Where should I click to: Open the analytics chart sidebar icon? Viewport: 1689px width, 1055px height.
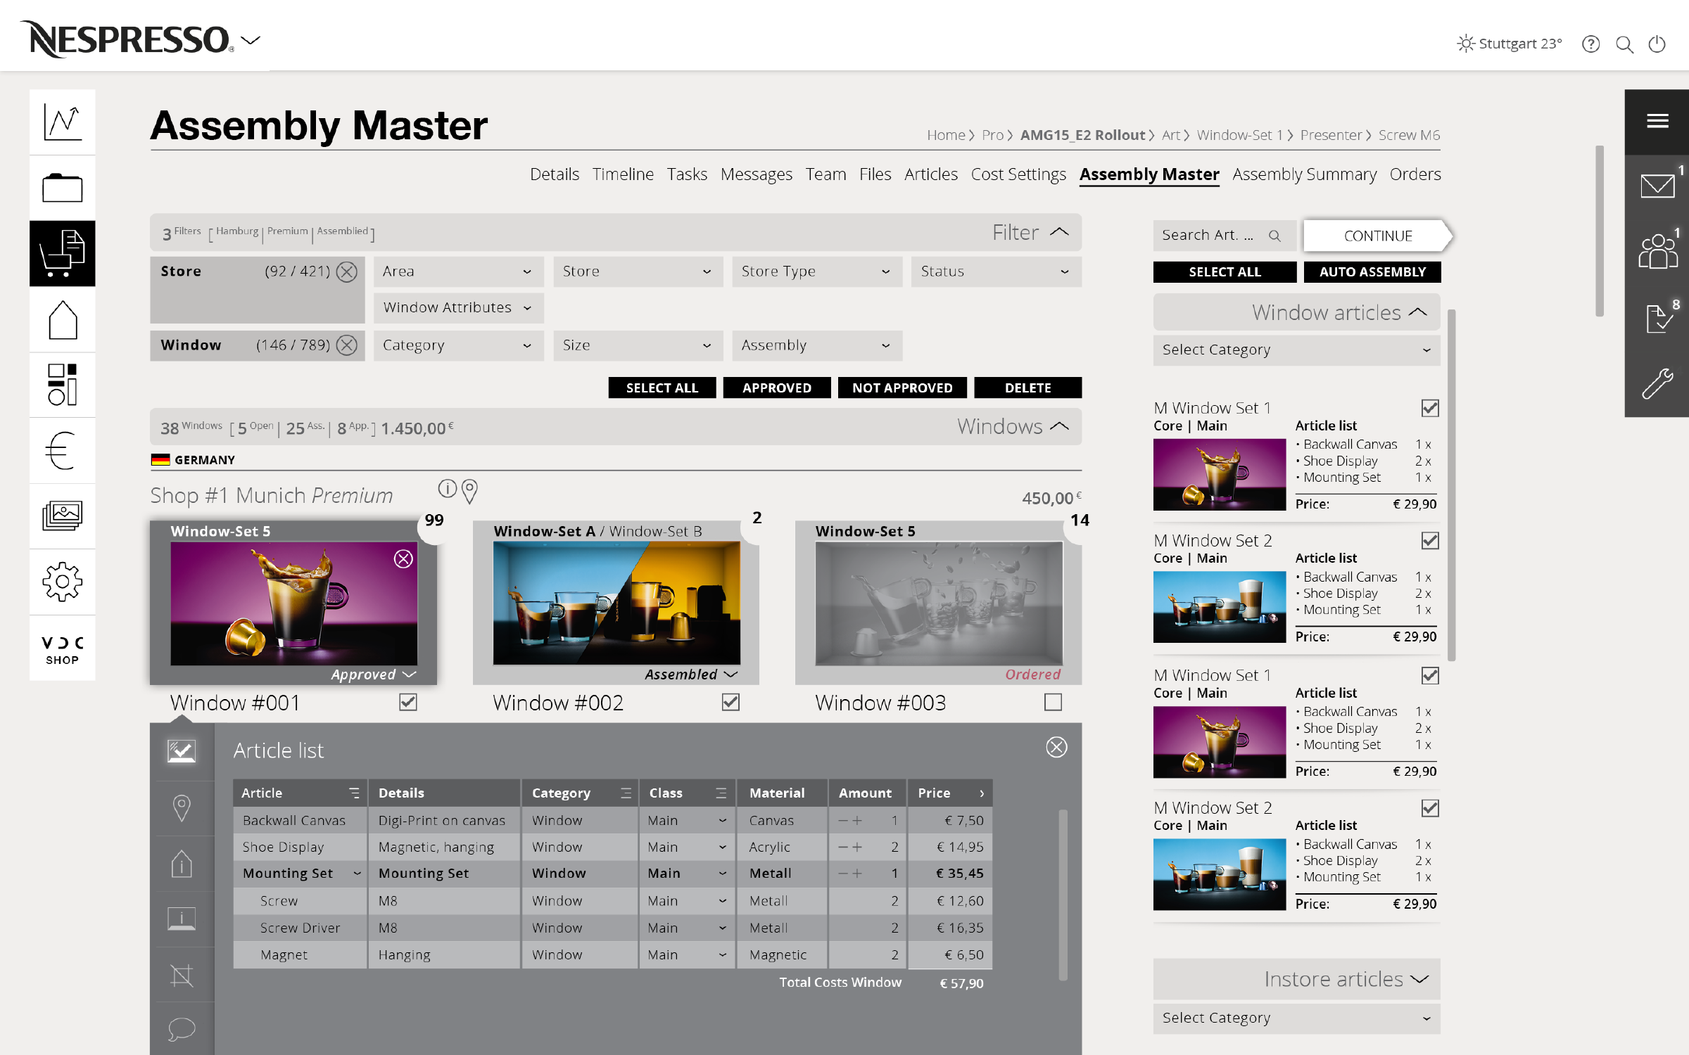[62, 122]
